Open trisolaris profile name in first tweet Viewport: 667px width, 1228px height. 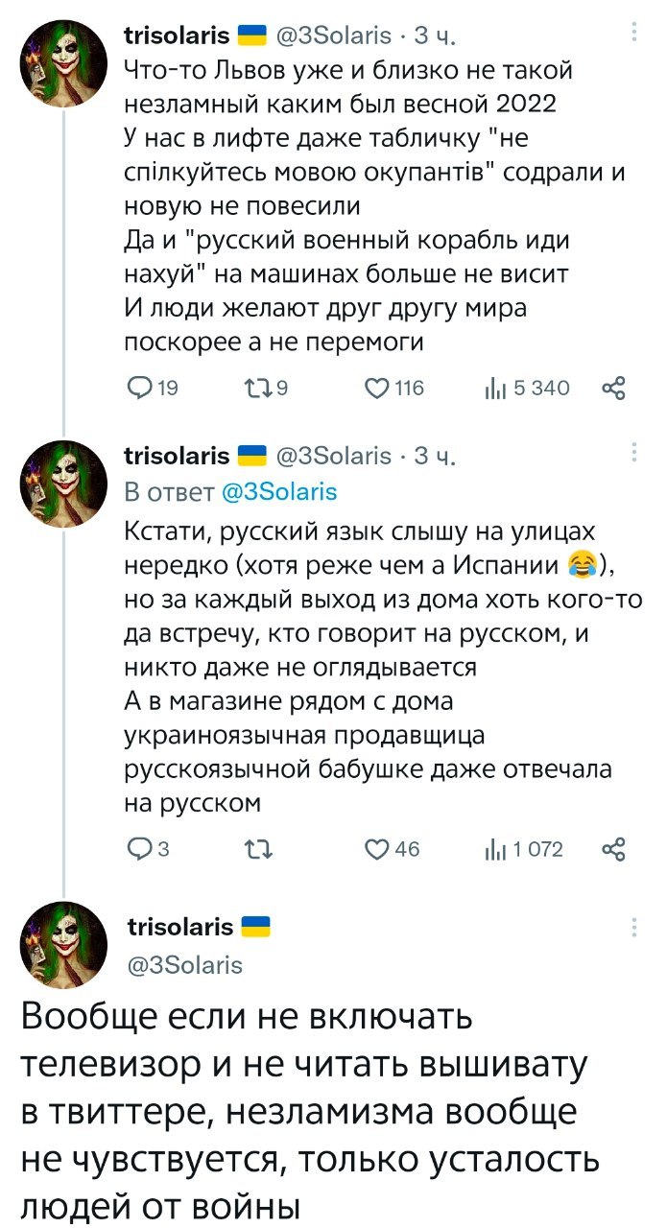tap(178, 36)
